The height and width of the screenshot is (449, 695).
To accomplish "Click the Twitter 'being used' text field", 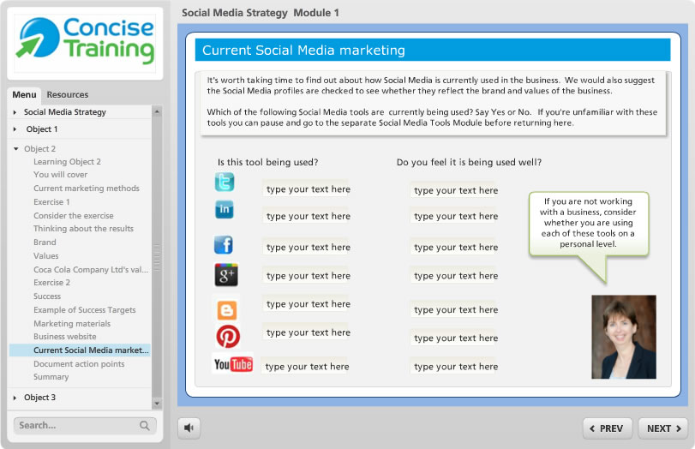I will pos(306,189).
